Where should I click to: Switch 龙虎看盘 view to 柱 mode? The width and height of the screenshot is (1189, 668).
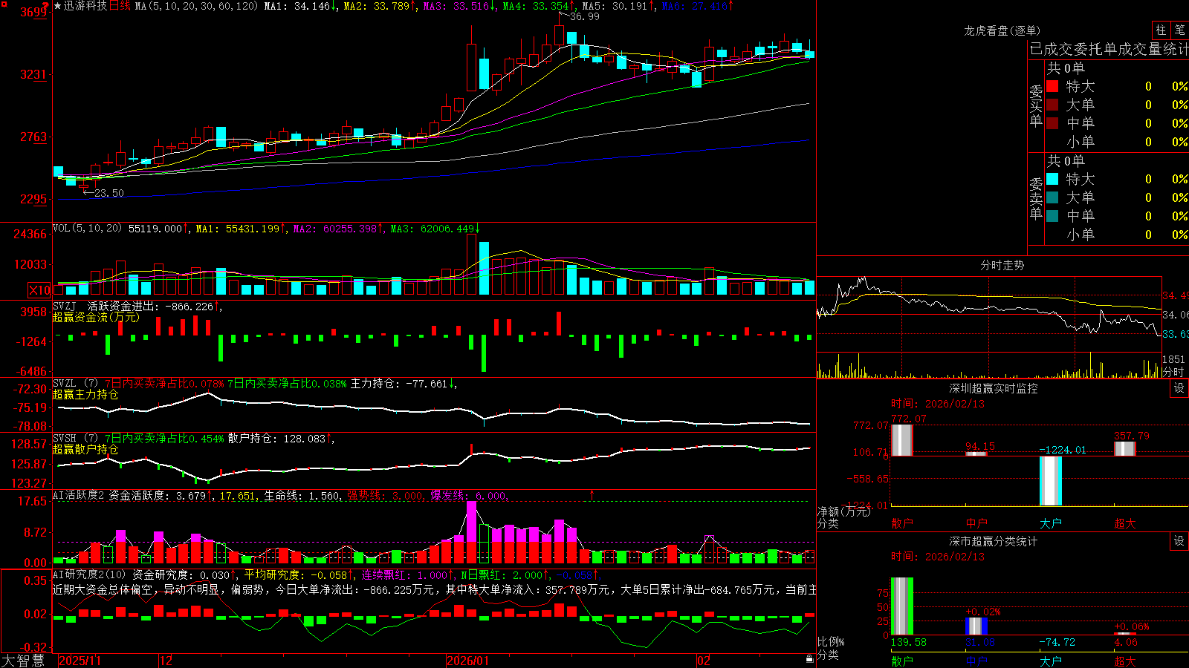coord(1161,30)
